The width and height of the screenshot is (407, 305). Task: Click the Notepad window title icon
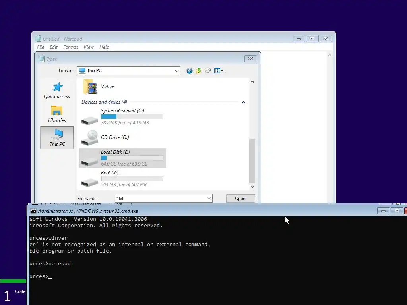(x=38, y=39)
